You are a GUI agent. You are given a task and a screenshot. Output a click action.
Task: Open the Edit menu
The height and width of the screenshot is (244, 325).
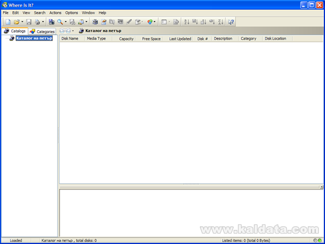(15, 13)
